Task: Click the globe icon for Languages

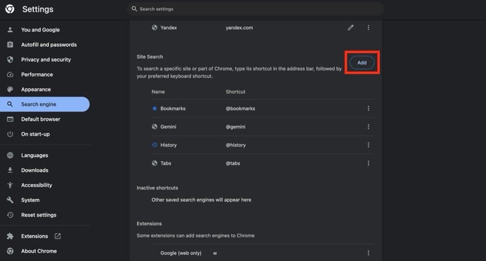Action: pos(10,155)
